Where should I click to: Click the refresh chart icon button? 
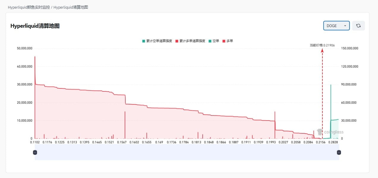(x=358, y=26)
